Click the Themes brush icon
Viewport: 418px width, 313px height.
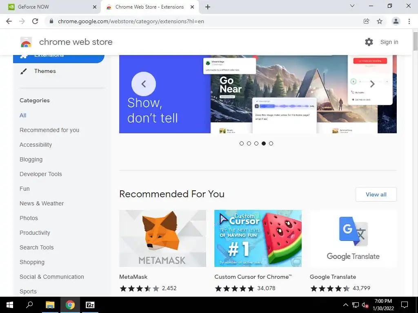pos(24,71)
